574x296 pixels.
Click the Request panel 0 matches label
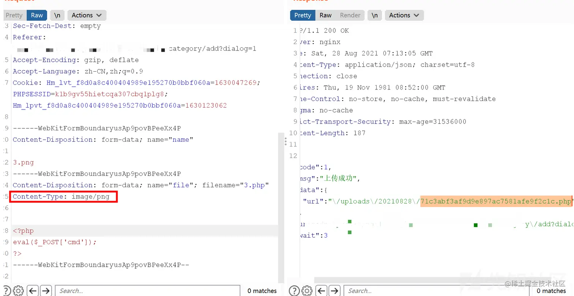click(x=262, y=291)
